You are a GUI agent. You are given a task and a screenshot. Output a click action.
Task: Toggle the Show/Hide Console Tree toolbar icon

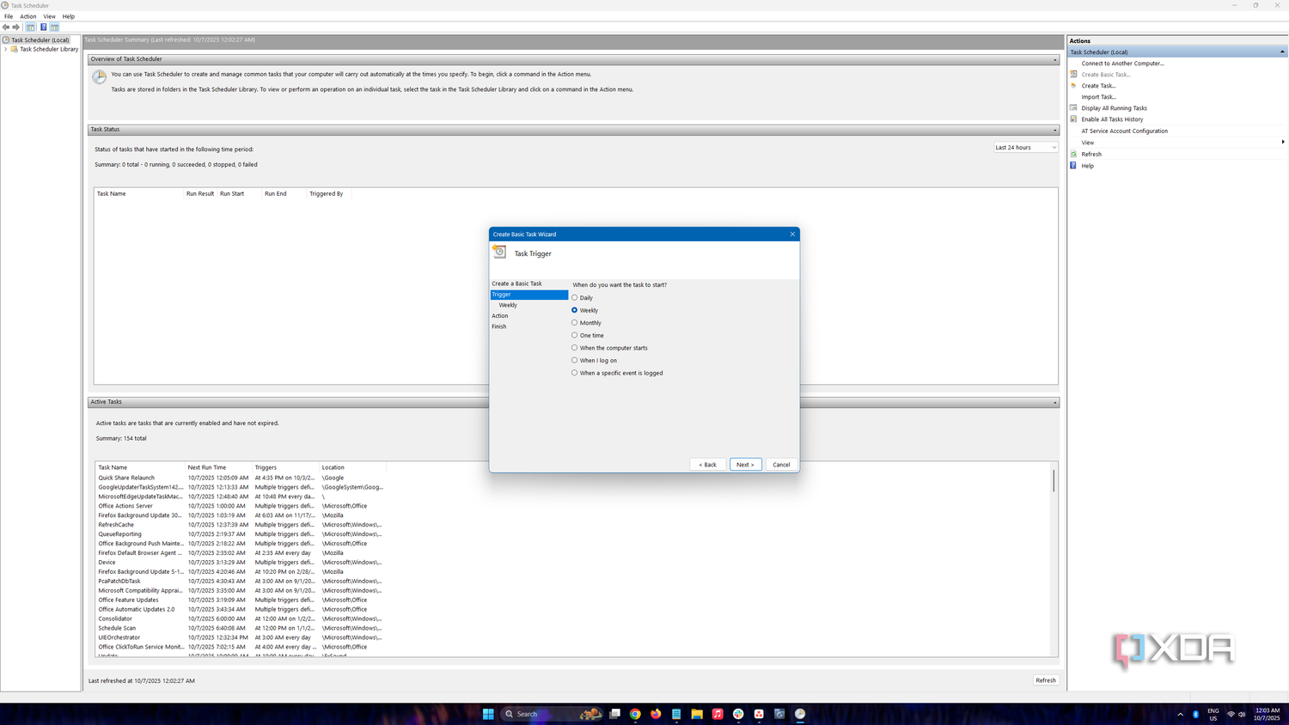coord(31,27)
